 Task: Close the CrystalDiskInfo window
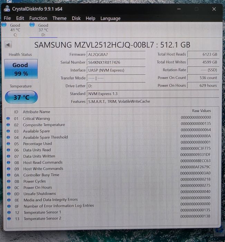coord(214,9)
